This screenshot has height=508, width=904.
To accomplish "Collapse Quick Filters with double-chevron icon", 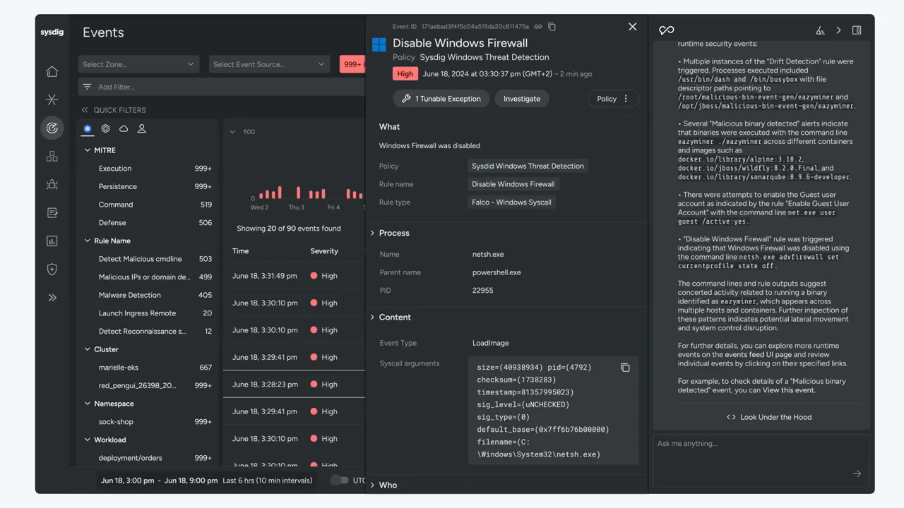I will click(85, 110).
